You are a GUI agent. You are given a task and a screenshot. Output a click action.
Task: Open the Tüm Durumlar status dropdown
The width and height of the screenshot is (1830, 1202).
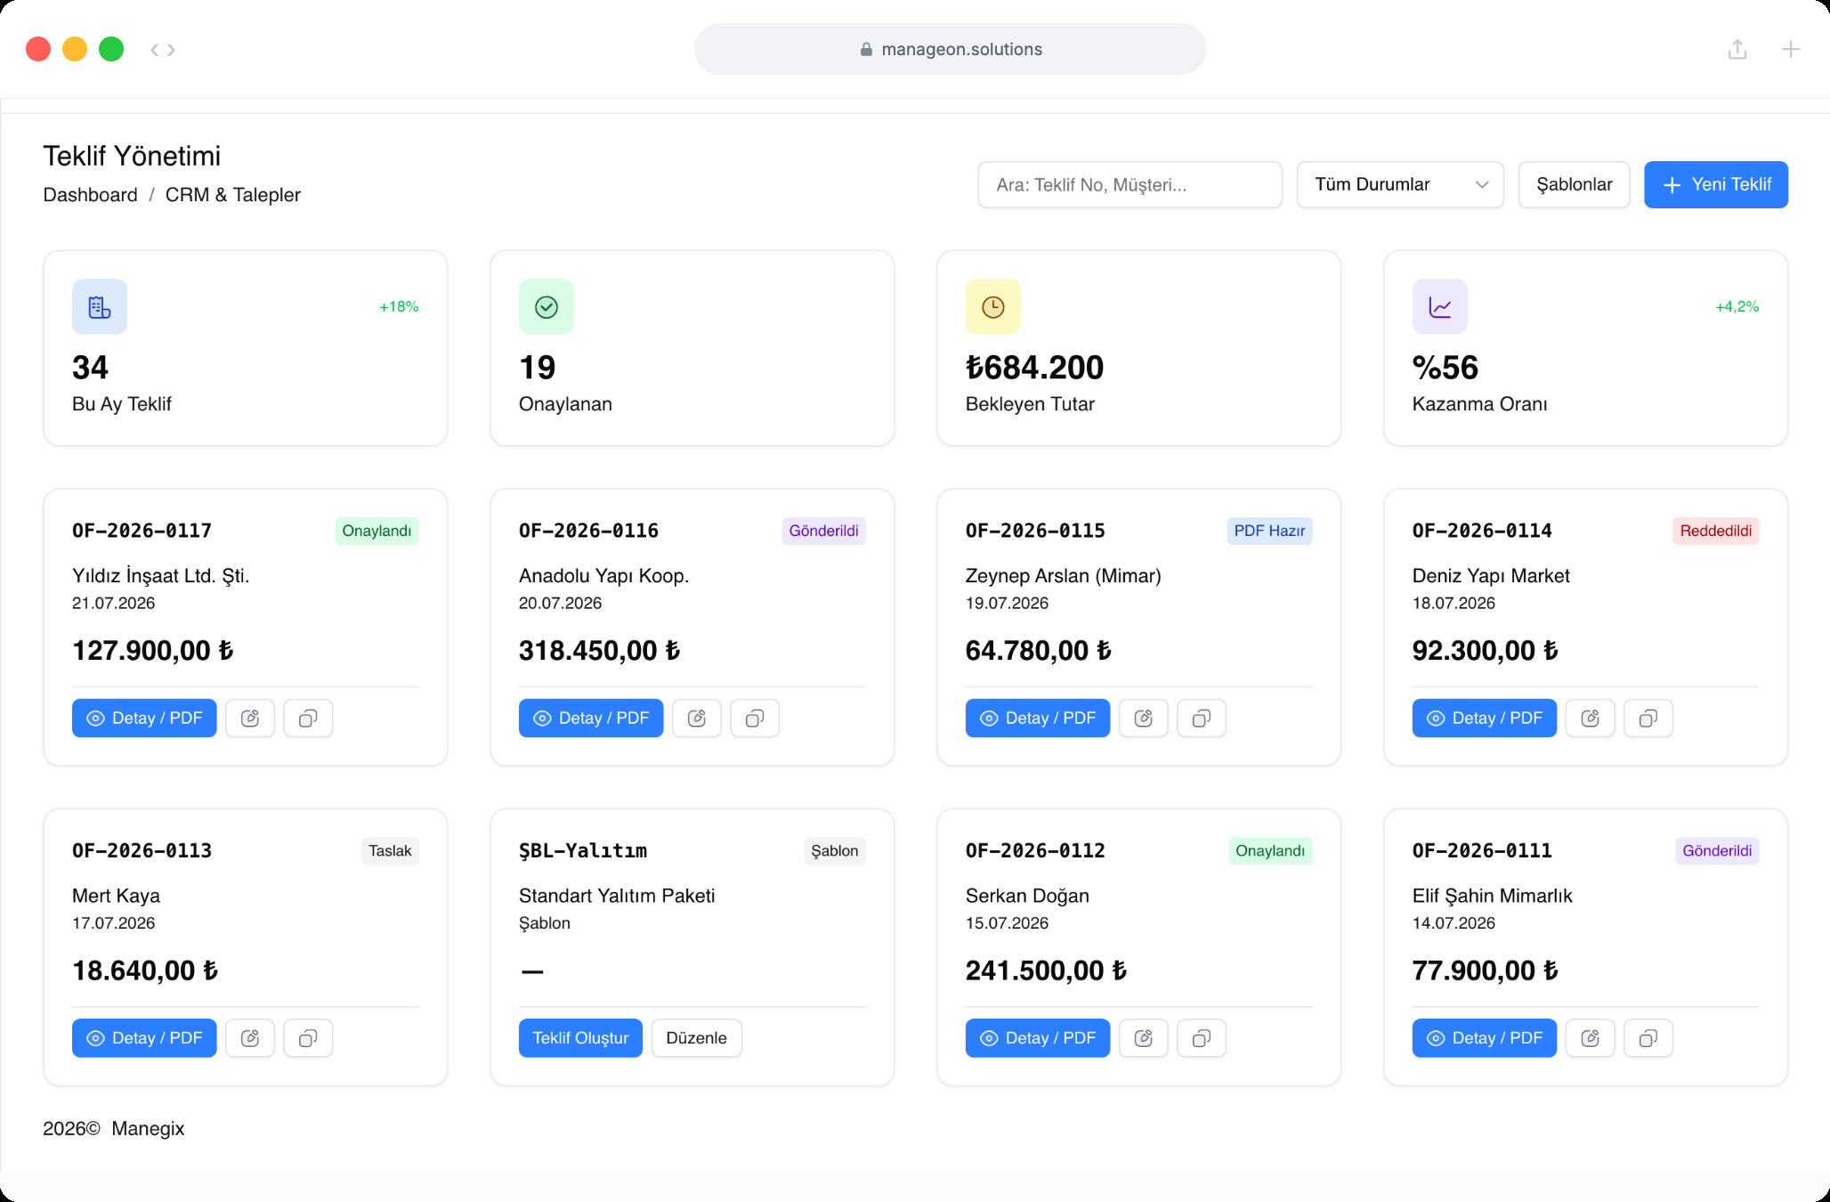coord(1400,184)
